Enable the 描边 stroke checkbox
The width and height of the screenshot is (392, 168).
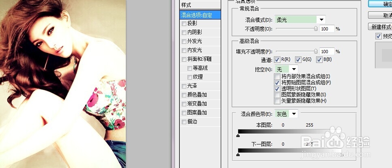pos(184,122)
